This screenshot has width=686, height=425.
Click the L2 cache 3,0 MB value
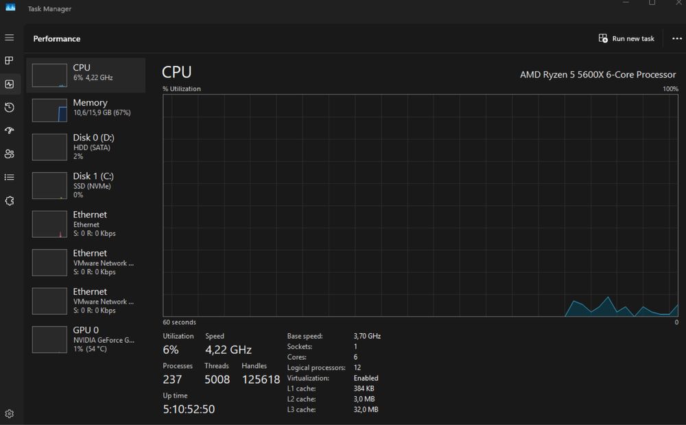364,399
